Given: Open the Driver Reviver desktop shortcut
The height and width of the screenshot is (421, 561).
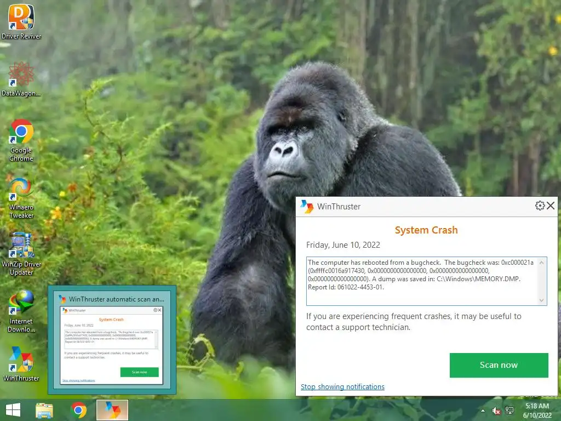Looking at the screenshot, I should pos(21,21).
